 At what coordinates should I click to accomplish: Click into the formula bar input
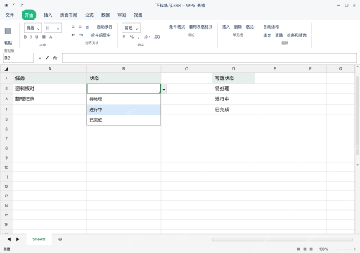210,58
